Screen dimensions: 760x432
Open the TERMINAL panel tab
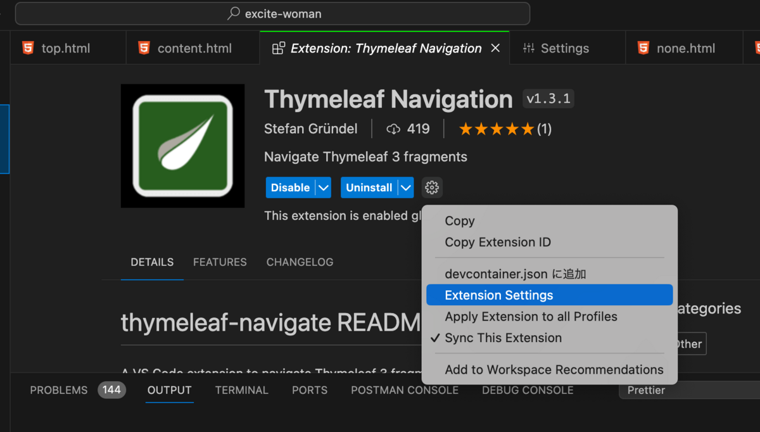tap(242, 390)
